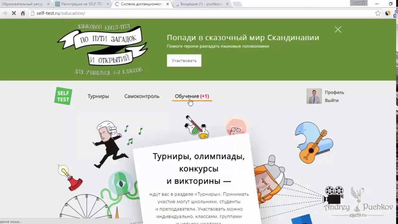Close the Входящие (1) tab

227,4
